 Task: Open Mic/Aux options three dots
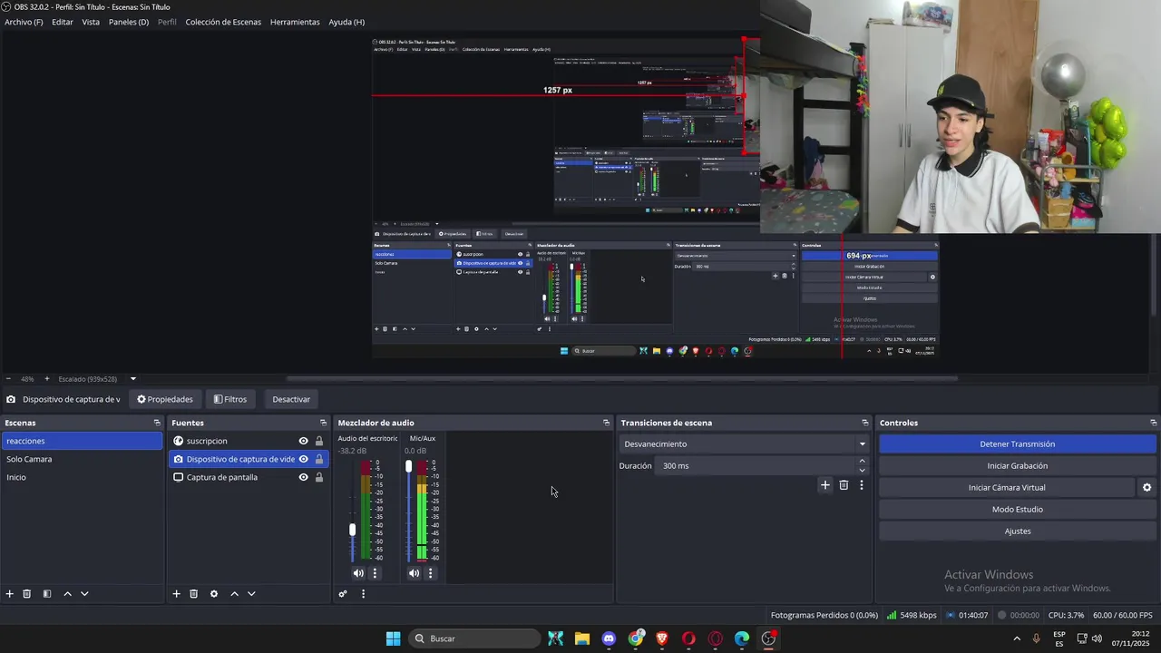pyautogui.click(x=430, y=573)
